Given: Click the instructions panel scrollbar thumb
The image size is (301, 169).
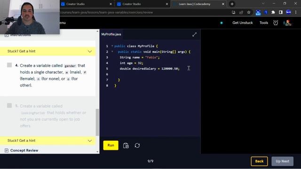Looking at the screenshot, I should coord(97,122).
